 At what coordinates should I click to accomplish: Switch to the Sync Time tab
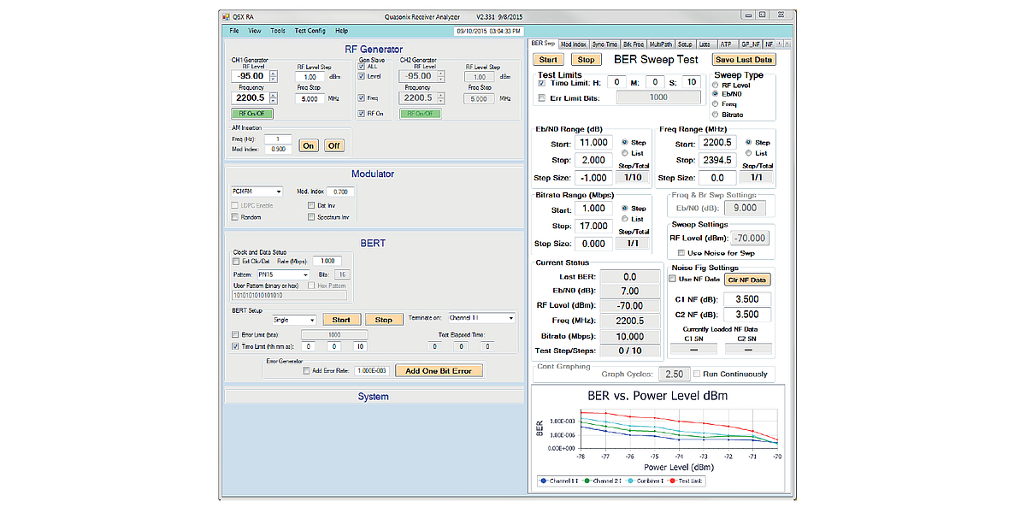[604, 43]
